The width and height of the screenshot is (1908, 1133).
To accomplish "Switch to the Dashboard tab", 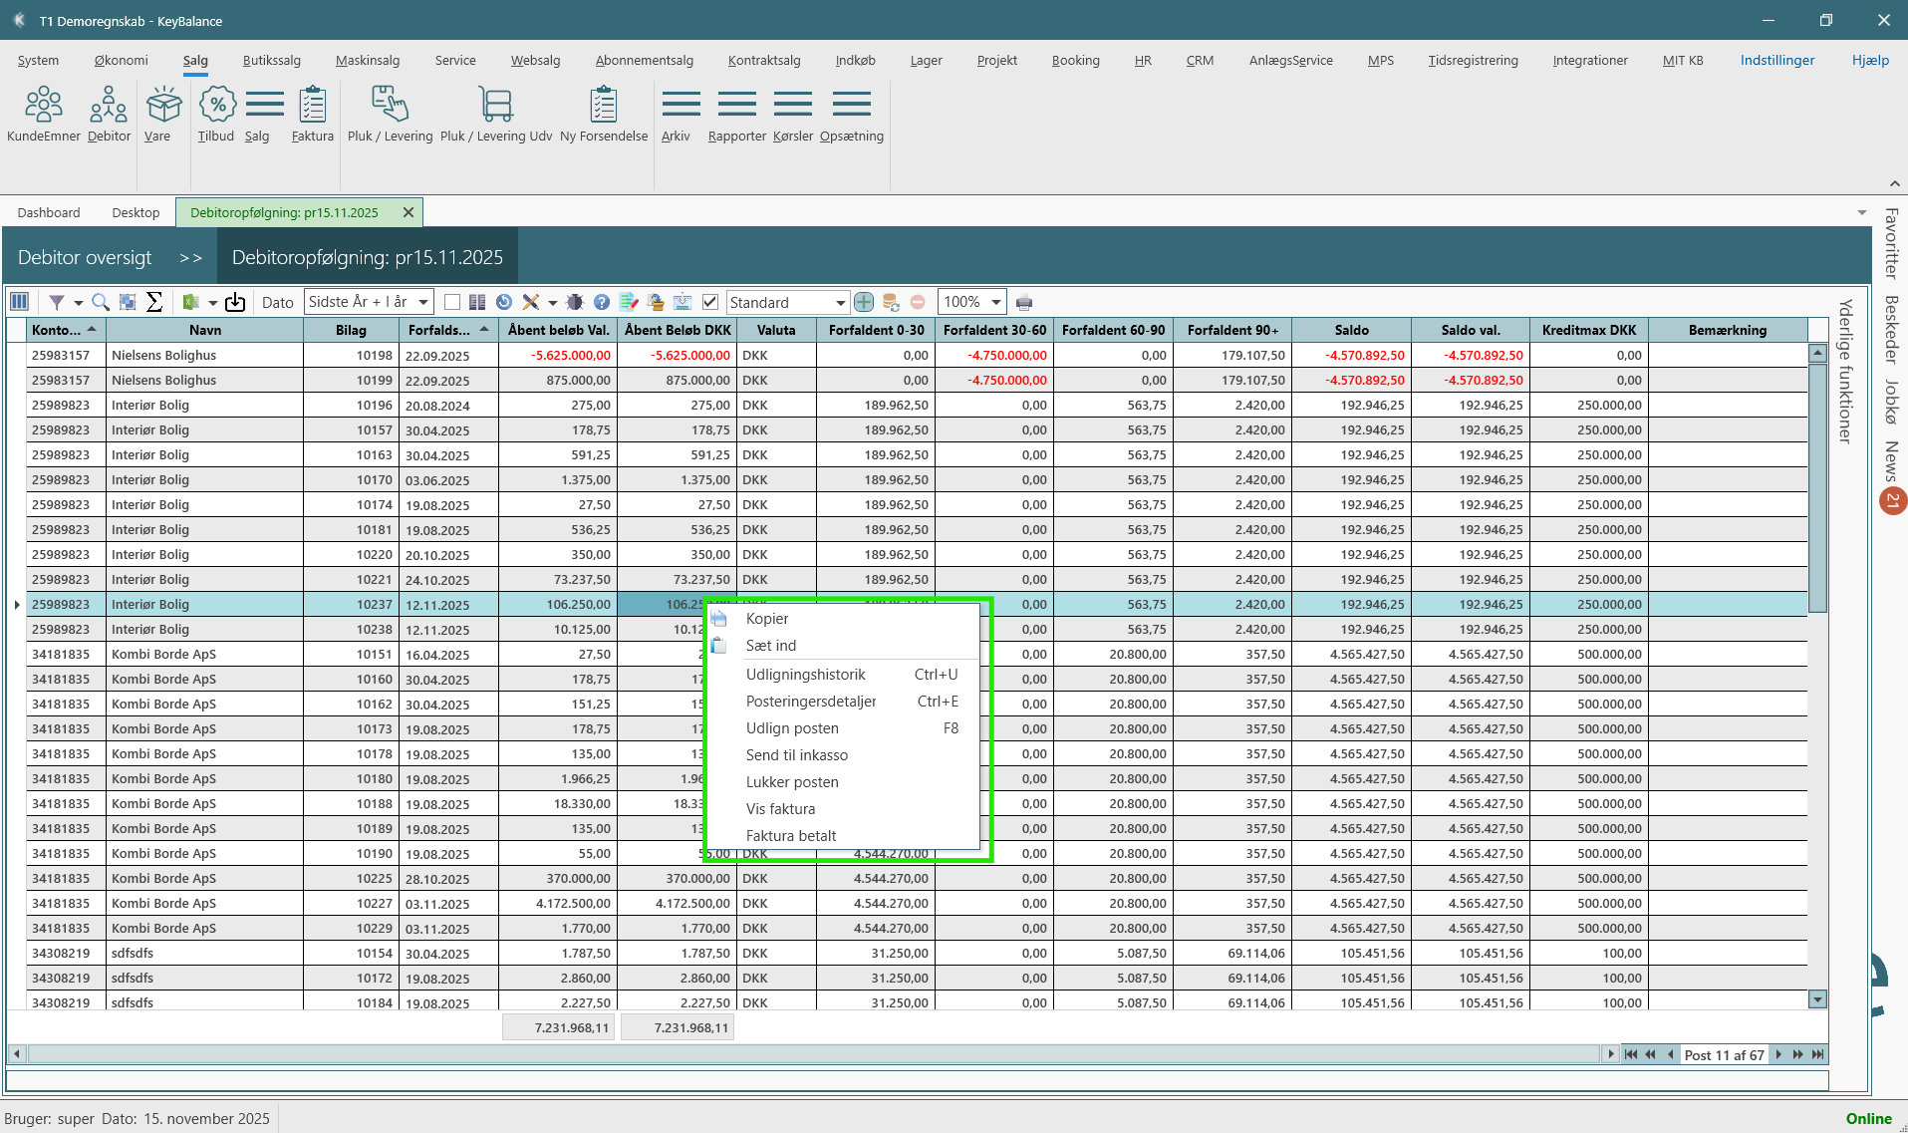I will (49, 212).
